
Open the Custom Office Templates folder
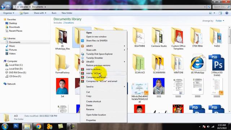[178, 39]
